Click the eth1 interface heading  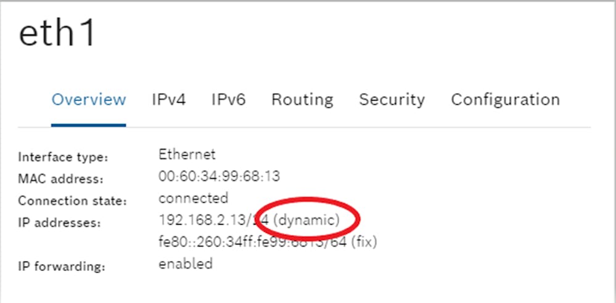coord(57,34)
